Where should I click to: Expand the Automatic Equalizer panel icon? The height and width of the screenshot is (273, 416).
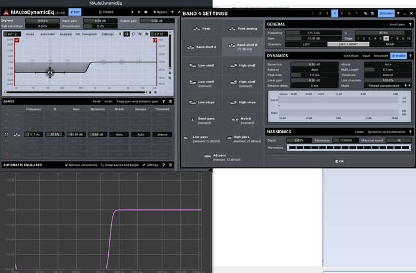coord(170,165)
